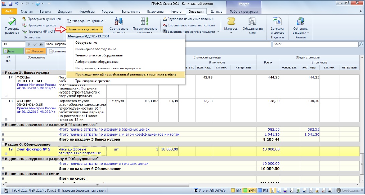Select Инженерное оборудование from the menu
Screen dimensions: 365x195
(126, 49)
